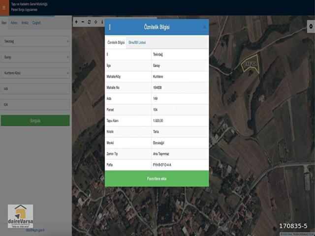Click the tkgm.gov.tr email link
This screenshot has height=236, width=315.
pos(35,230)
